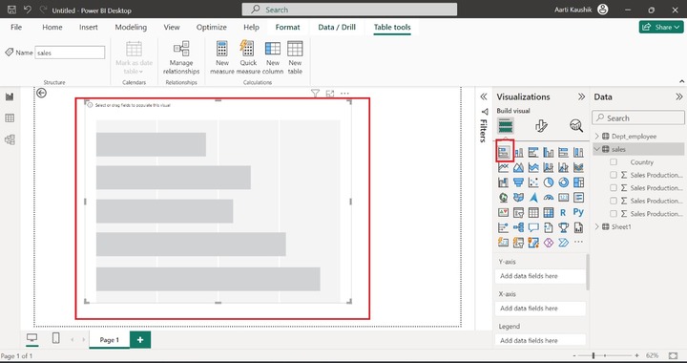Open the Share dropdown
This screenshot has height=363, width=687.
661,27
